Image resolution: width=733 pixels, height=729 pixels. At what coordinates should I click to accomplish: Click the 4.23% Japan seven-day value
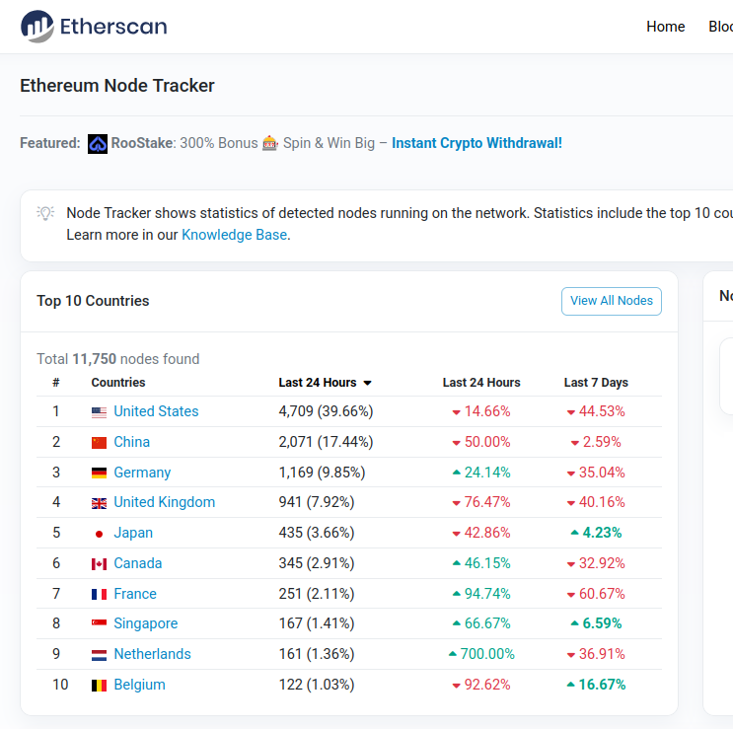(596, 533)
